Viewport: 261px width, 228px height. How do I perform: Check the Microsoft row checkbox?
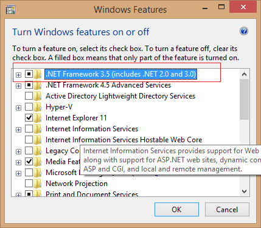point(29,173)
